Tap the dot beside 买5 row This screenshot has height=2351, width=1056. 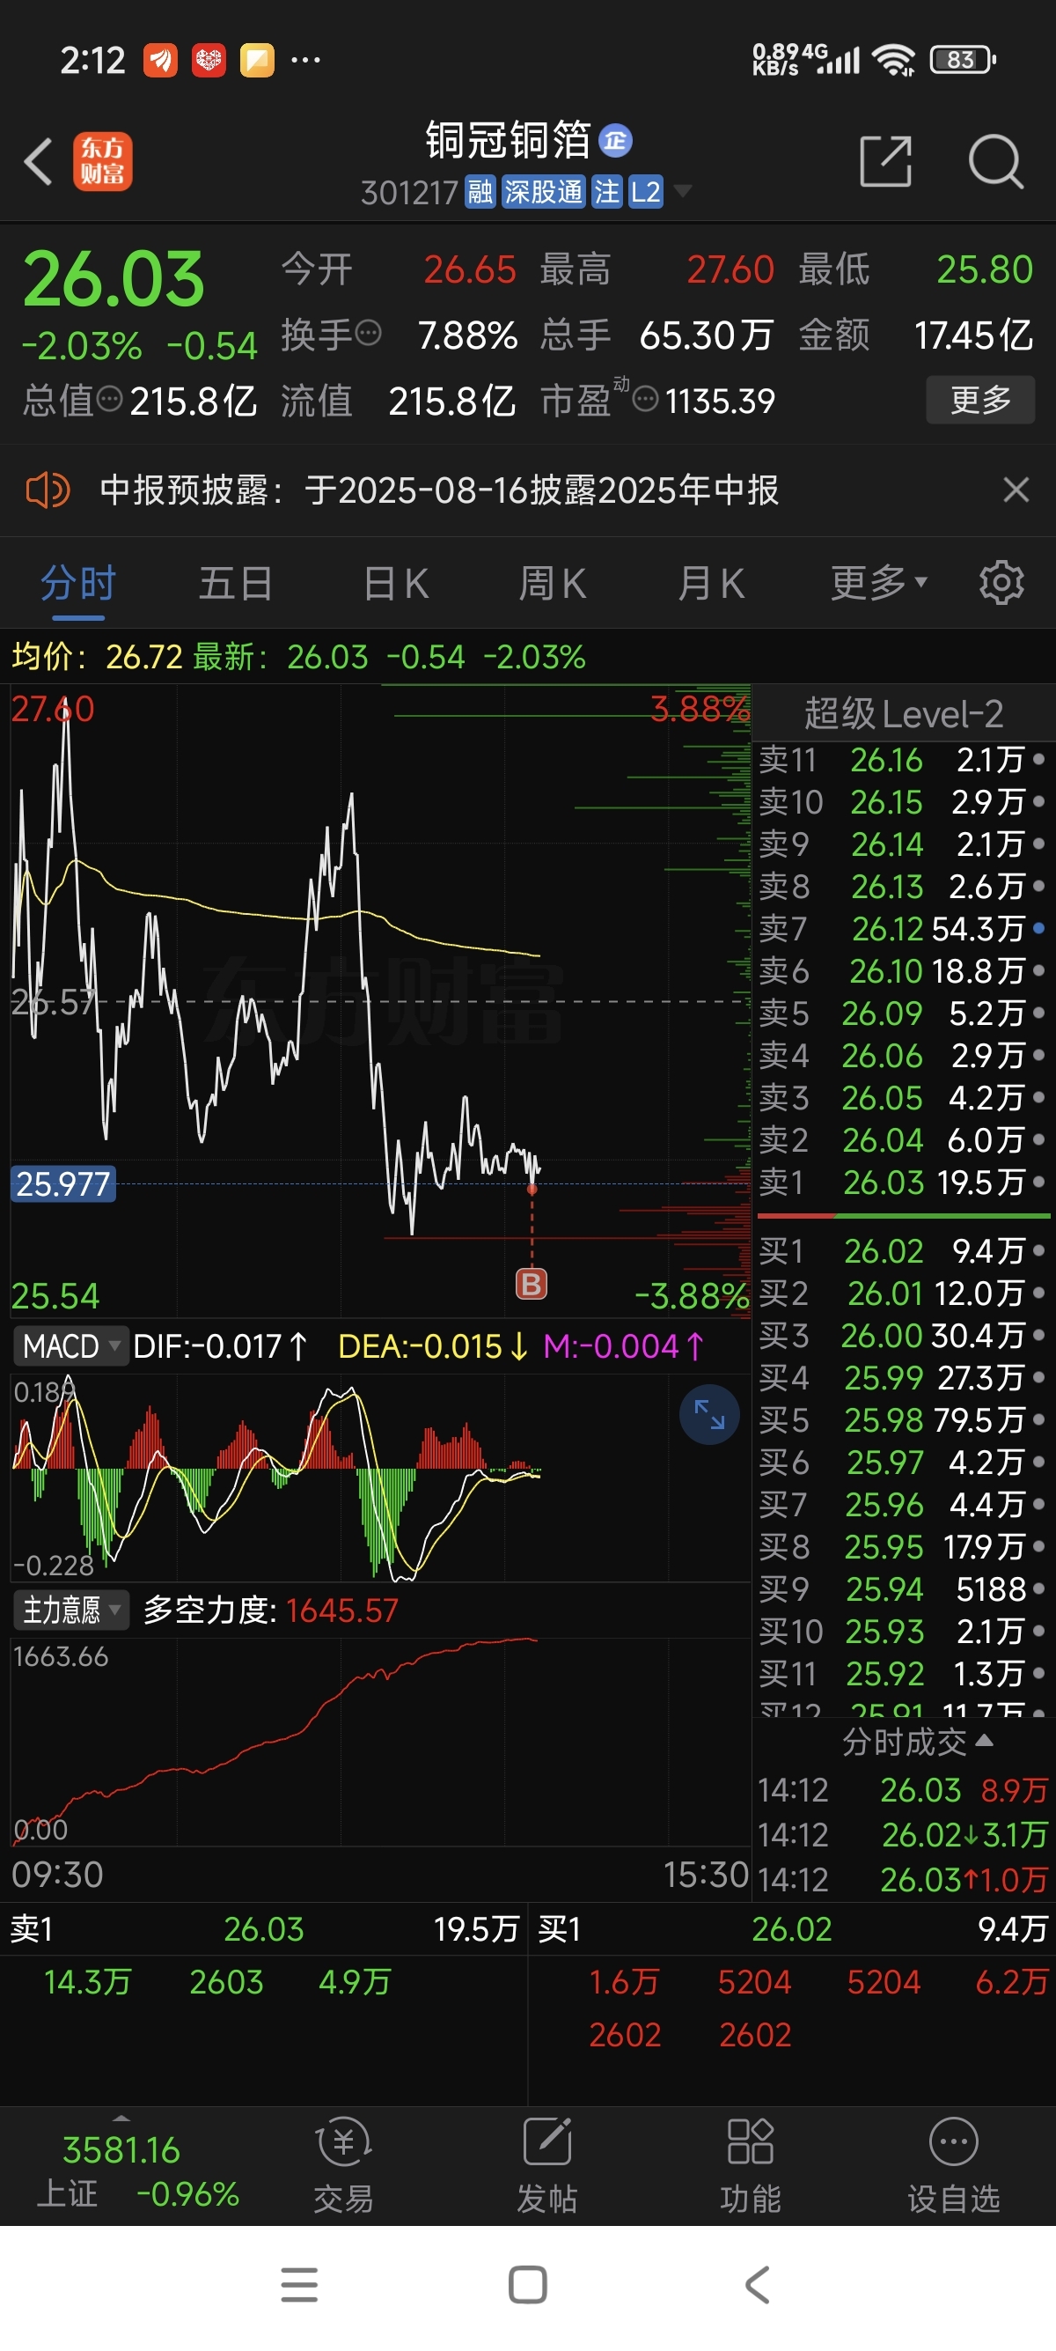1038,1419
